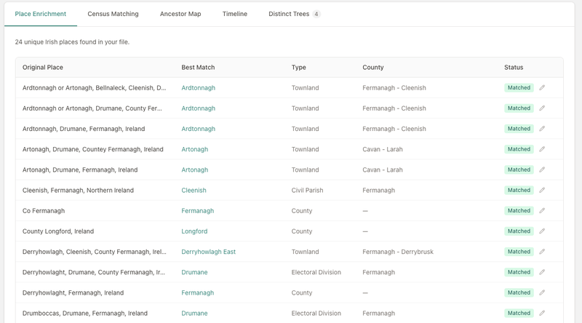Switch to the Timeline tab

coord(234,14)
